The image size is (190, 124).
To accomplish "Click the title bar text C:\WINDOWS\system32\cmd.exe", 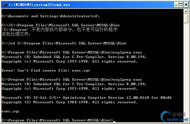I will (39, 5).
